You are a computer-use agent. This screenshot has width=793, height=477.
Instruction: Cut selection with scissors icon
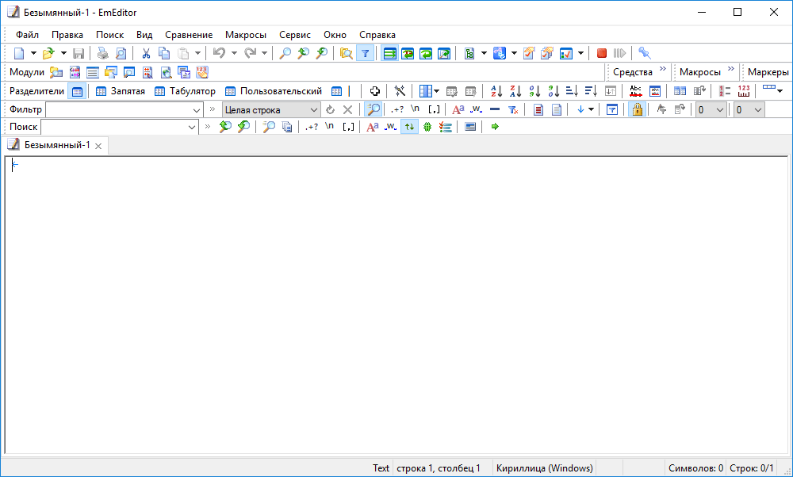point(146,53)
